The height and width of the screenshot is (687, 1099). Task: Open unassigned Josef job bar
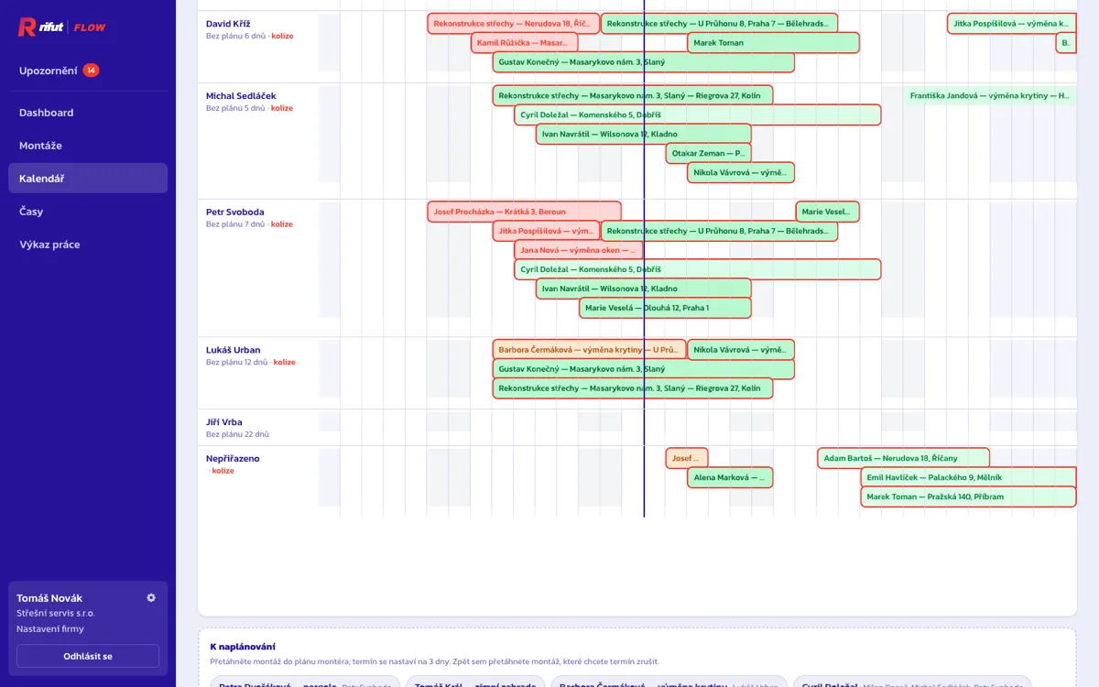[x=687, y=459]
